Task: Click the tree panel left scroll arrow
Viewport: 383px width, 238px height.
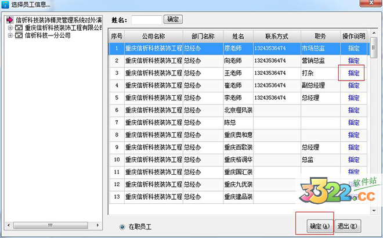Action: pyautogui.click(x=9, y=225)
